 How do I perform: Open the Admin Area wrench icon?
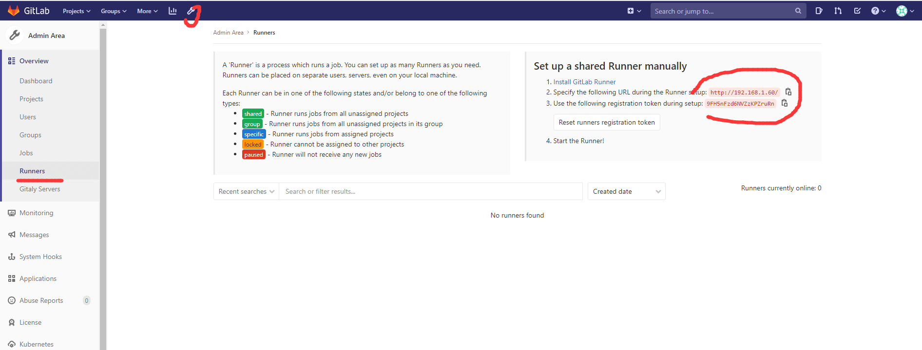(x=192, y=11)
